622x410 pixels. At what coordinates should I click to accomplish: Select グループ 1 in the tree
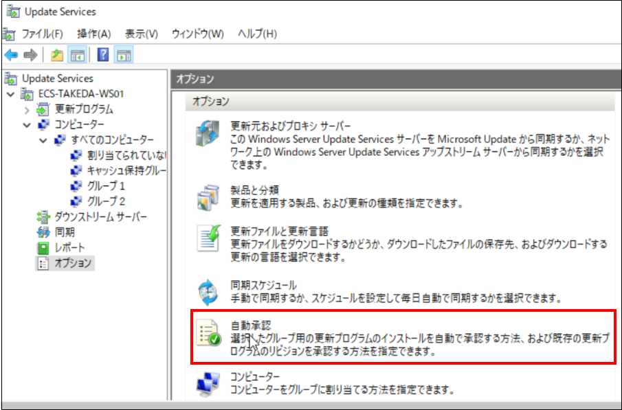coord(106,186)
